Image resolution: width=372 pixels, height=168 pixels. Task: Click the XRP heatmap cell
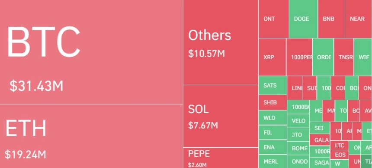pos(272,57)
